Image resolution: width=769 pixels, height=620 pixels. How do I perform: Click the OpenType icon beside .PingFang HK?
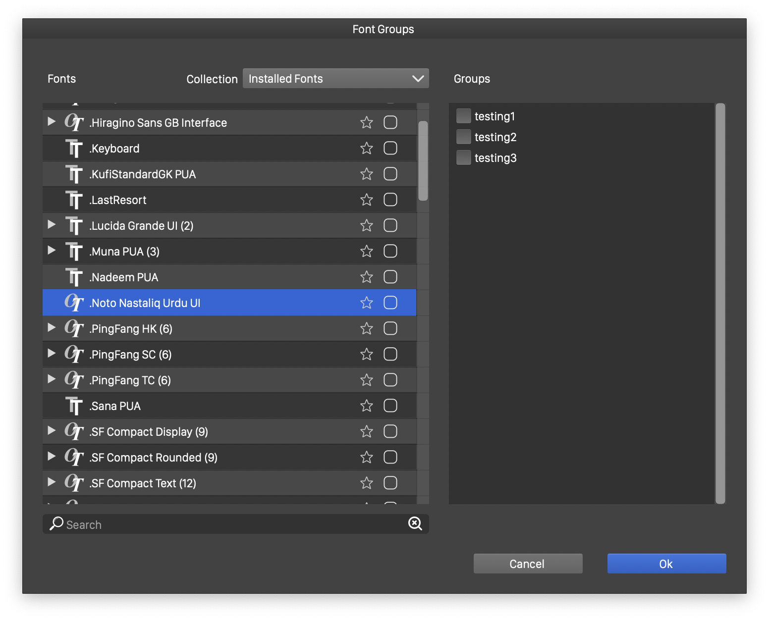(x=74, y=328)
